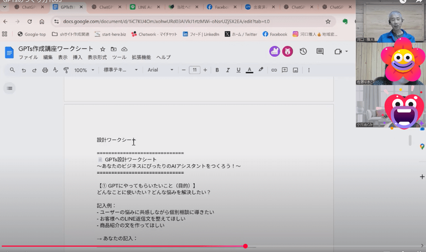Show document outline sidebar icon
This screenshot has height=252, width=426.
click(x=9, y=88)
